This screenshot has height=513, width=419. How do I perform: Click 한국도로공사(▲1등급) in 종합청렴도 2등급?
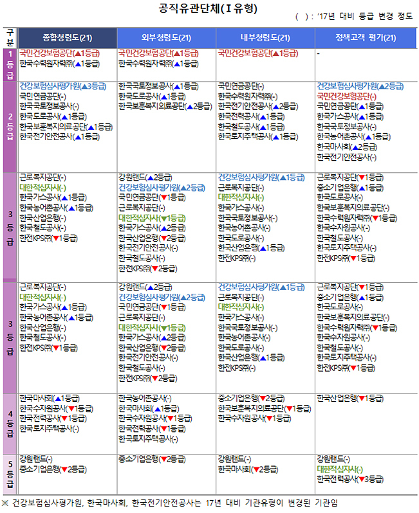point(53,117)
